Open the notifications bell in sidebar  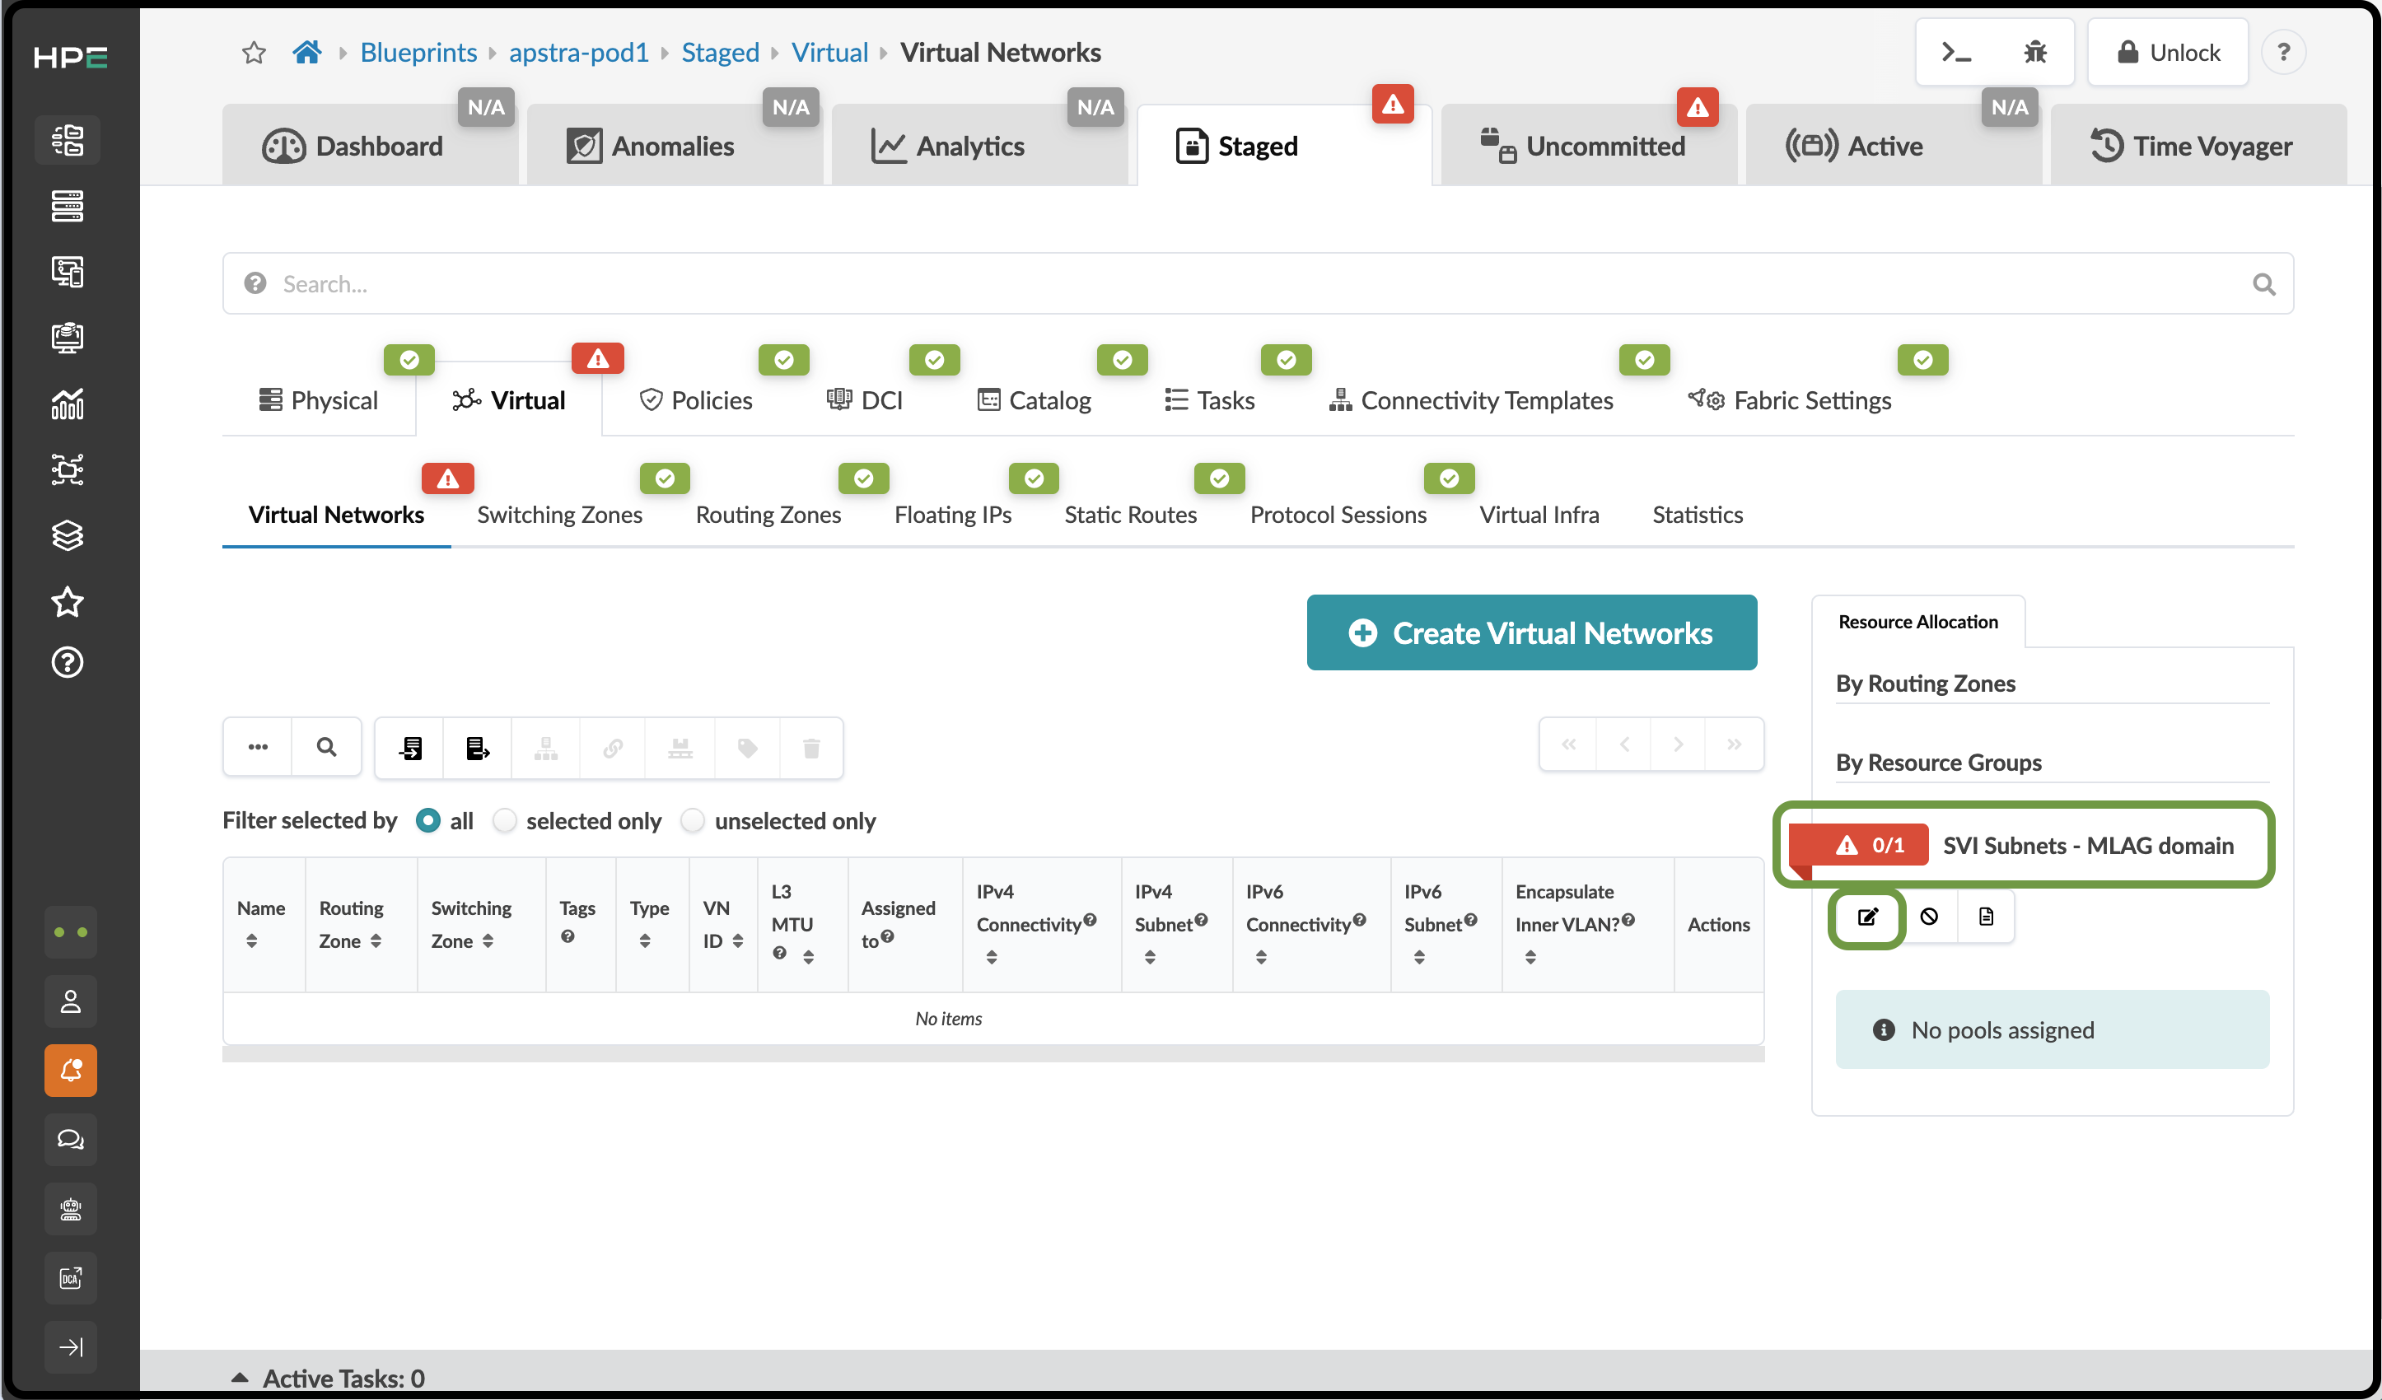point(71,1070)
